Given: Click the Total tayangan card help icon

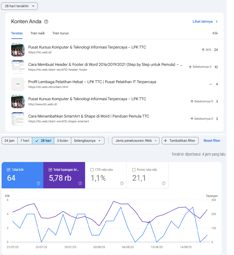Looking at the screenshot, I should pyautogui.click(x=80, y=183).
